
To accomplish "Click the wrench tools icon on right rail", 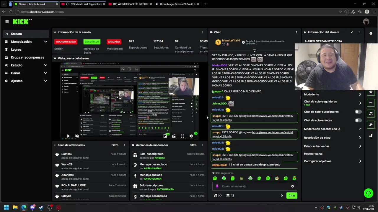I will click(371, 125).
